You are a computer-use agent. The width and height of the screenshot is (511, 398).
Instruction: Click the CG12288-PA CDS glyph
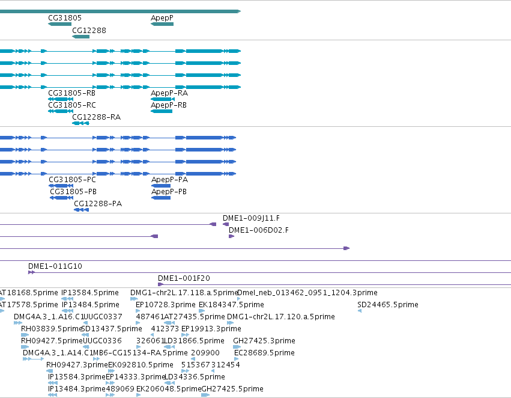tap(82, 210)
